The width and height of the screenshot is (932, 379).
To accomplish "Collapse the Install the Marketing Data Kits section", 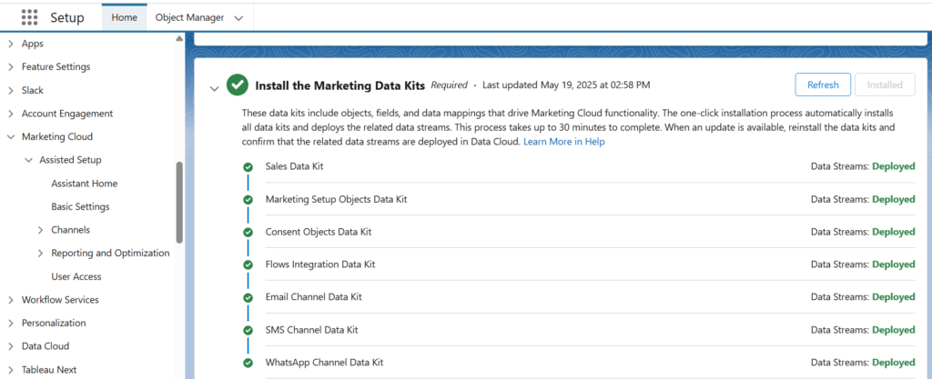I will coord(214,88).
